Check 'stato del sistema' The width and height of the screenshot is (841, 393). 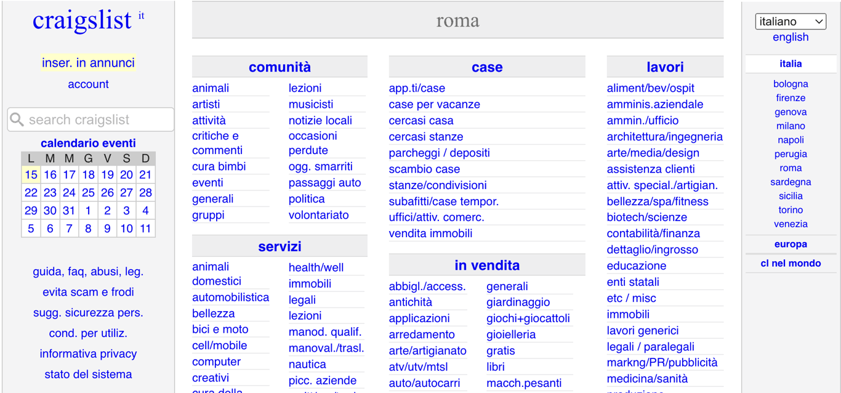pyautogui.click(x=88, y=374)
